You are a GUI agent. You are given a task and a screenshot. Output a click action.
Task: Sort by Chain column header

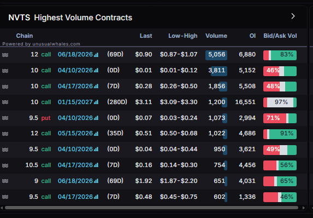[25, 36]
